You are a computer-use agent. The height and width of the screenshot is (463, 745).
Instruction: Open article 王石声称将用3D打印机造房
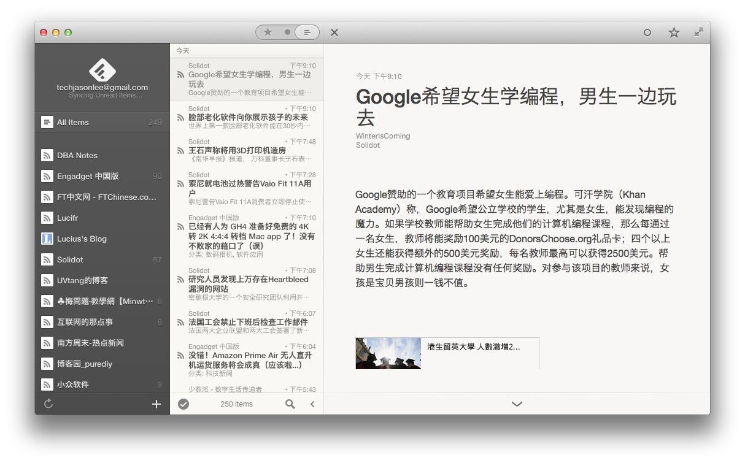[247, 150]
